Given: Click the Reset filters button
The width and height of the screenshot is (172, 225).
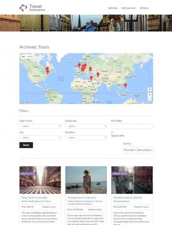Looking at the screenshot, I should pyautogui.click(x=26, y=145).
